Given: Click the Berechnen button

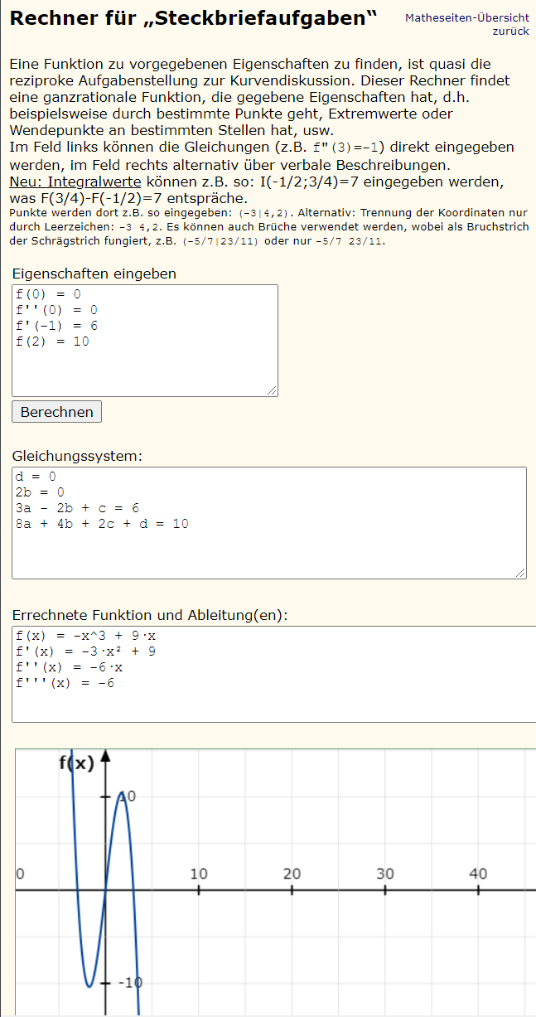Looking at the screenshot, I should click(x=57, y=412).
